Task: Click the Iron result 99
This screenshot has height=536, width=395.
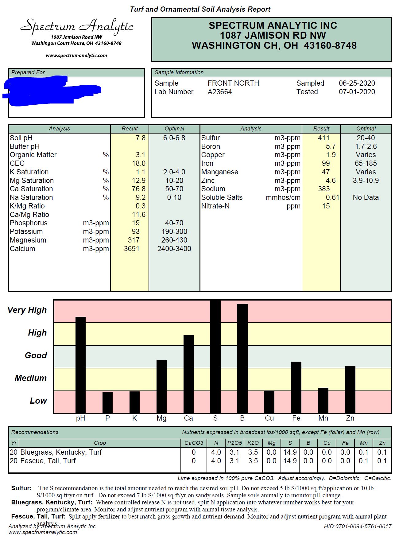Action: click(x=326, y=163)
